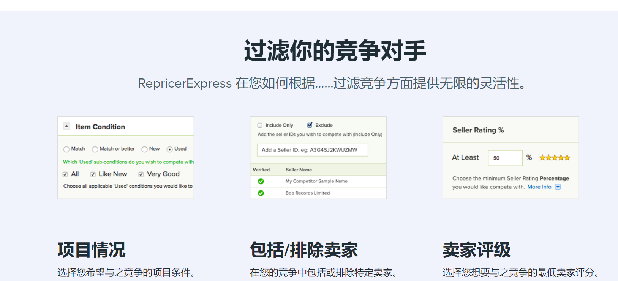Click the Verified column header
The image size is (618, 281).
point(261,170)
